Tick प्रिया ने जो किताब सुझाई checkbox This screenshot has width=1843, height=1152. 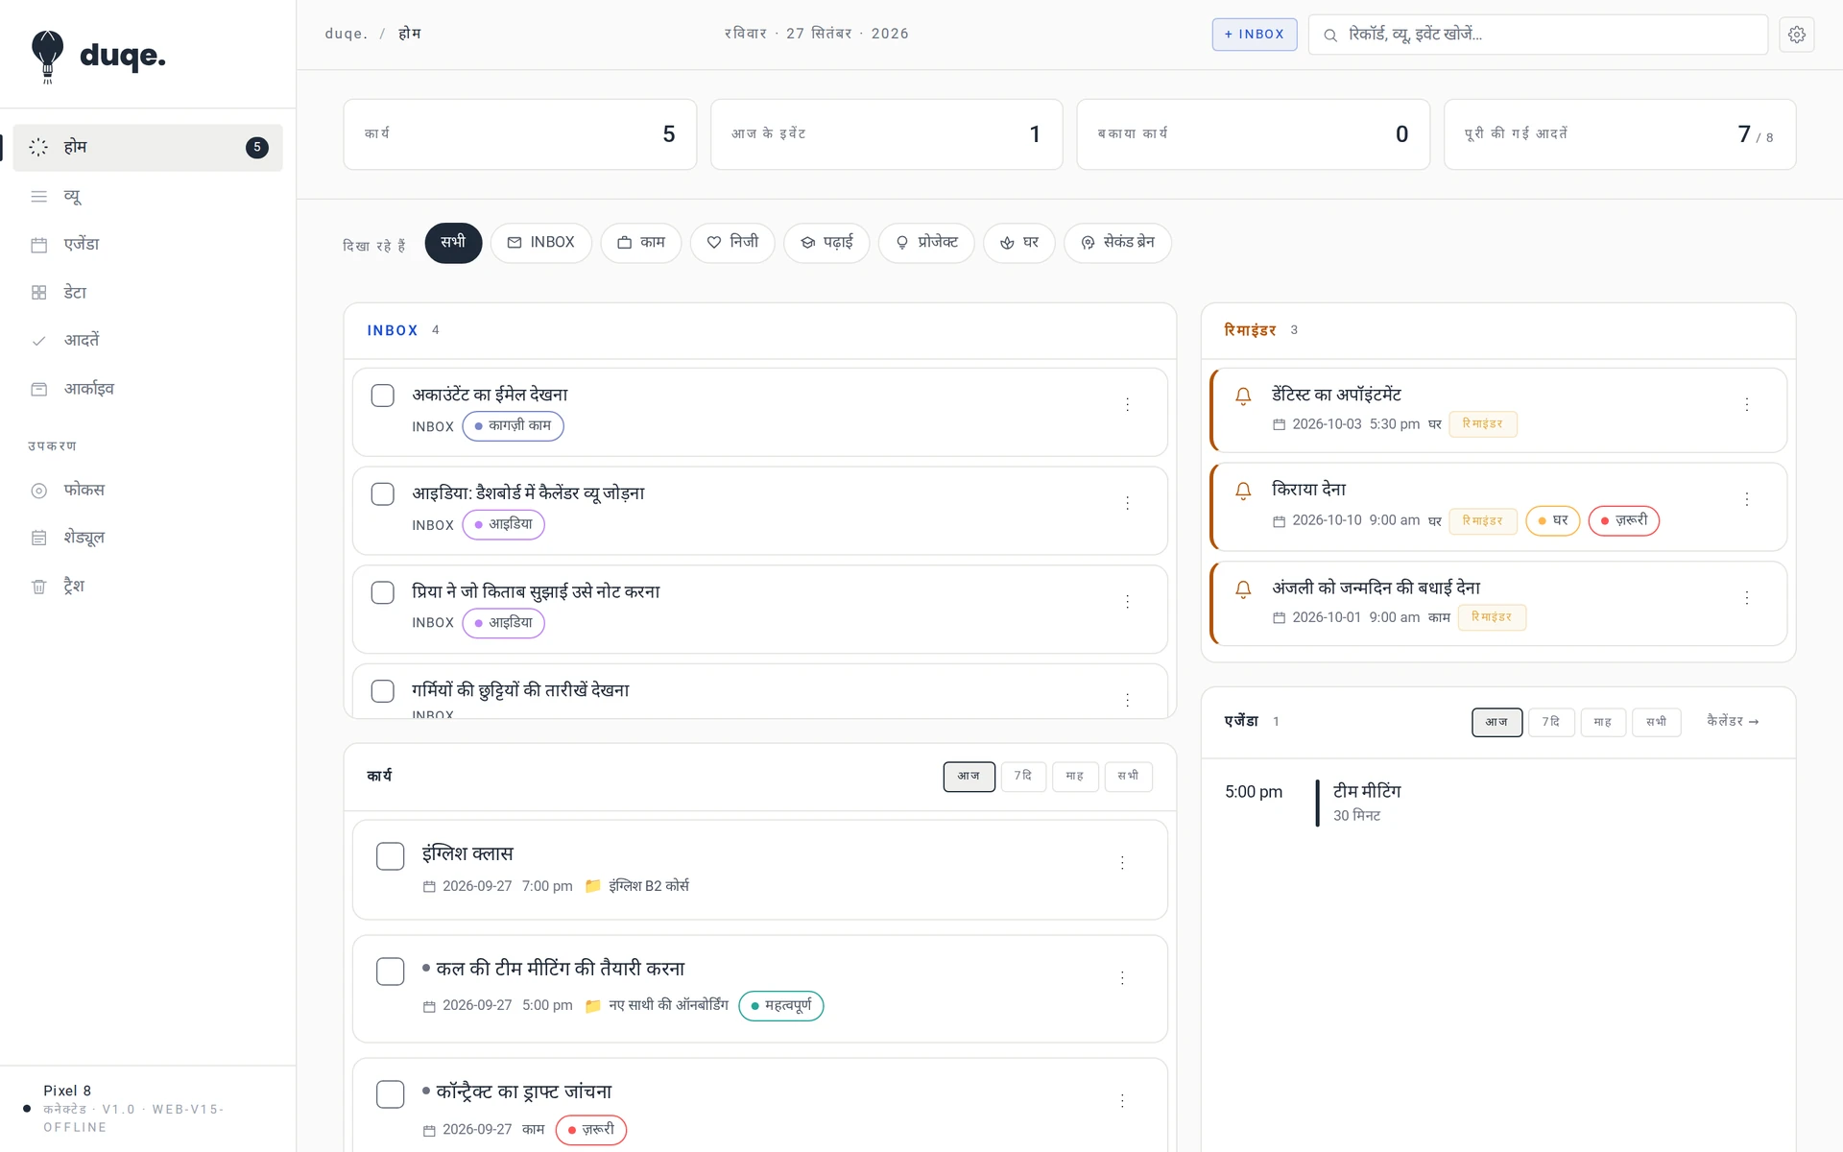coord(382,592)
